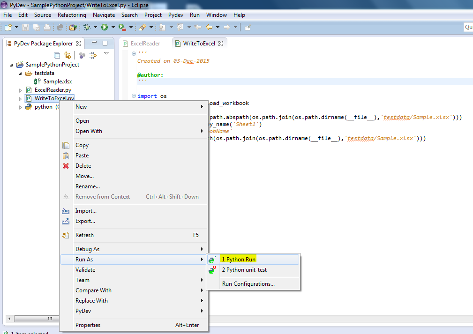Click the Save All icon

click(x=36, y=27)
